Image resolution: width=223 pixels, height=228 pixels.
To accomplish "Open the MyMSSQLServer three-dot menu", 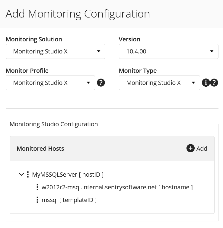I will tap(28, 174).
